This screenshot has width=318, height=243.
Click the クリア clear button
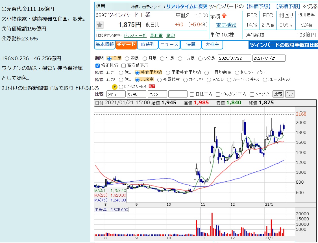pyautogui.click(x=290, y=94)
